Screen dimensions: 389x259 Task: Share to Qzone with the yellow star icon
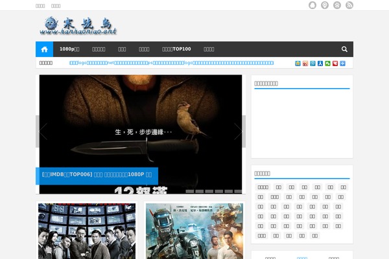[298, 63]
